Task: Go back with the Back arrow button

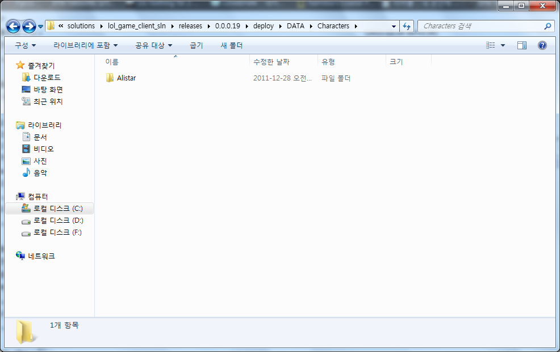Action: [x=13, y=26]
